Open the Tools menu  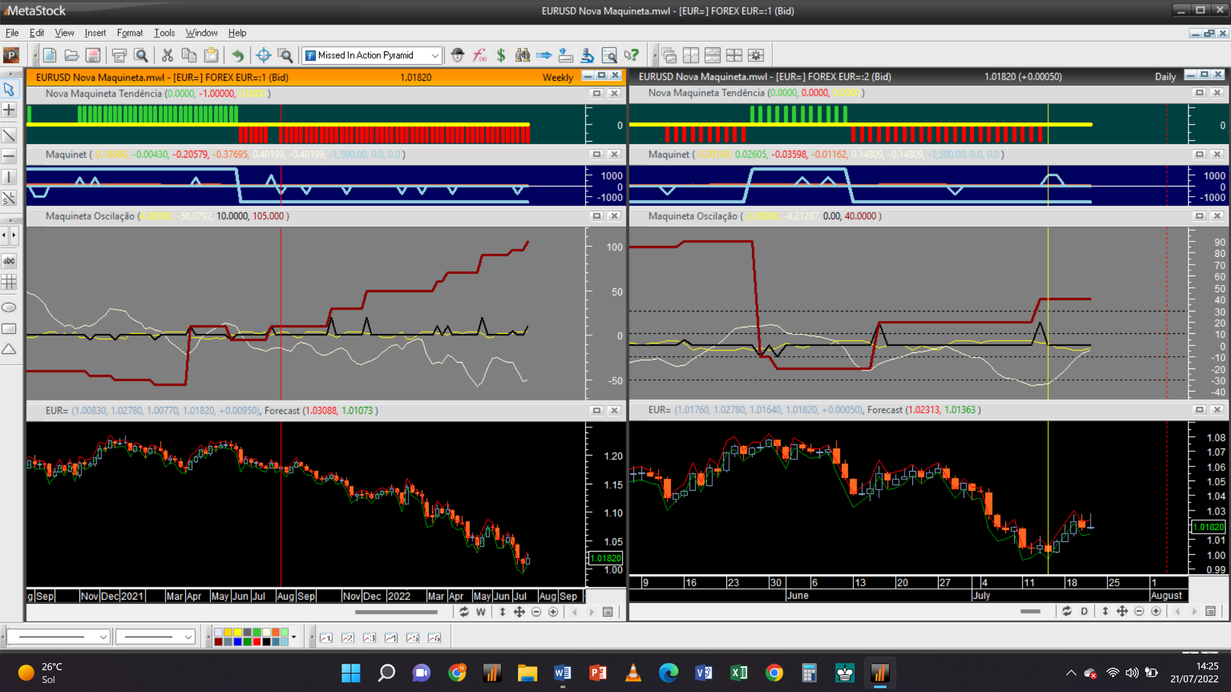(x=163, y=33)
